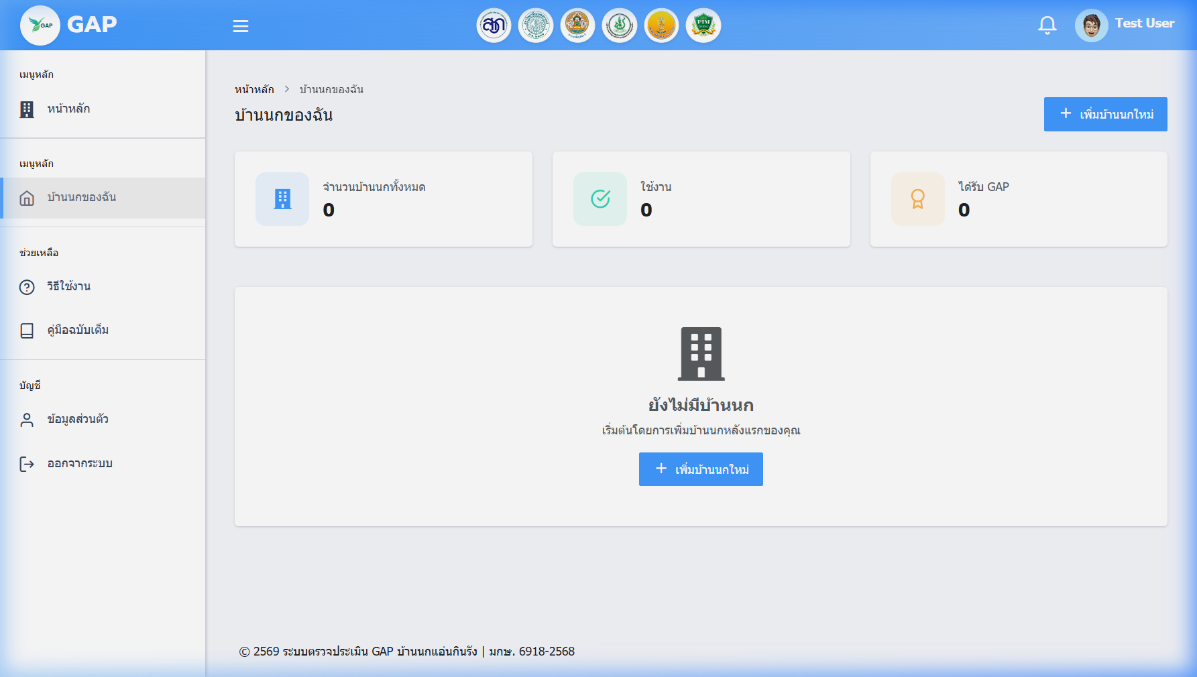1197x677 pixels.
Task: Click the หน้าหลัก breadcrumb link
Action: click(x=254, y=89)
